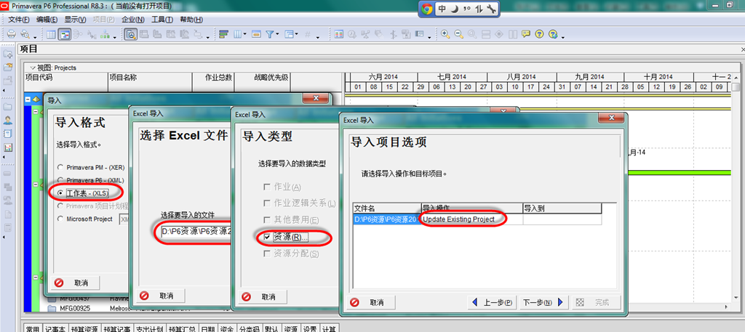Image resolution: width=745 pixels, height=332 pixels.
Task: Click the top add icon in left sidebar
Action: (x=7, y=54)
